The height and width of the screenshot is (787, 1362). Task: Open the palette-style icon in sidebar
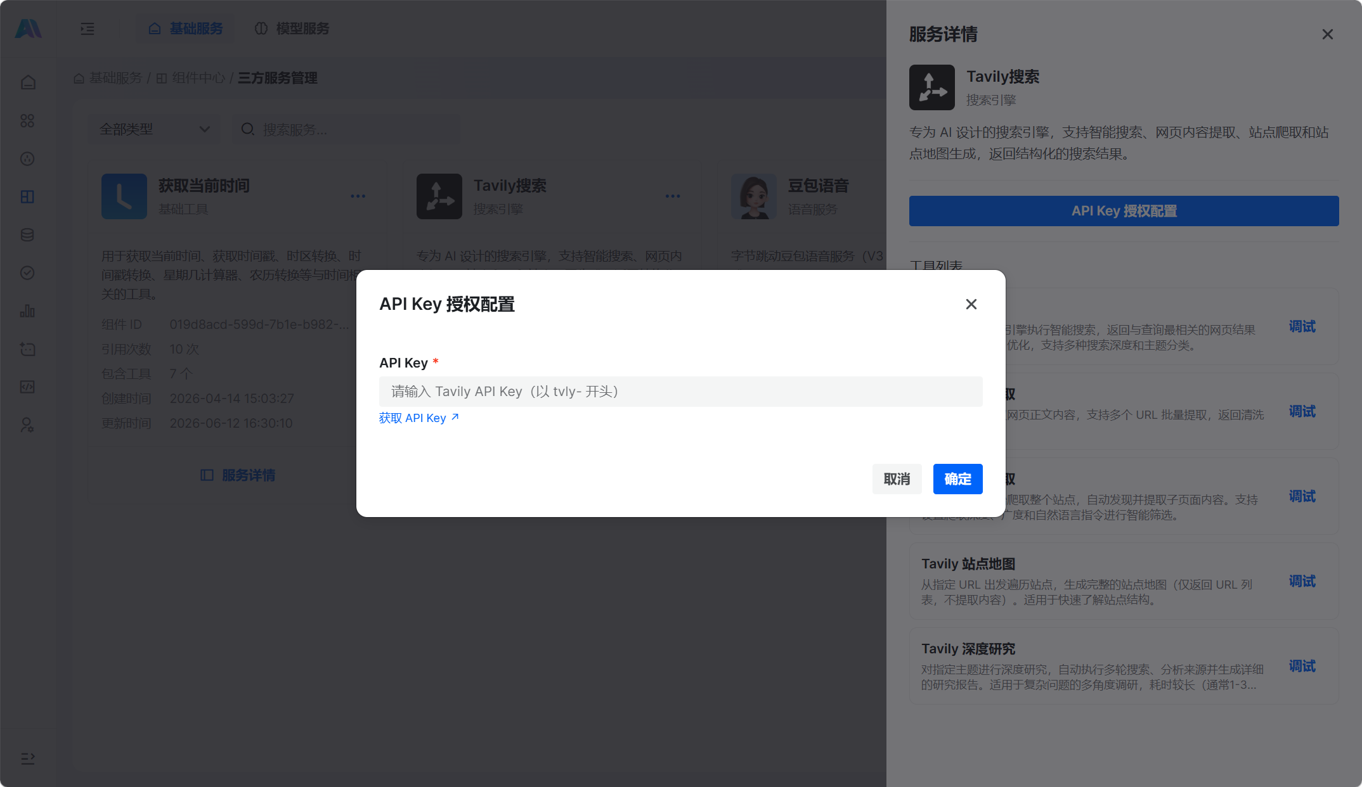27,158
